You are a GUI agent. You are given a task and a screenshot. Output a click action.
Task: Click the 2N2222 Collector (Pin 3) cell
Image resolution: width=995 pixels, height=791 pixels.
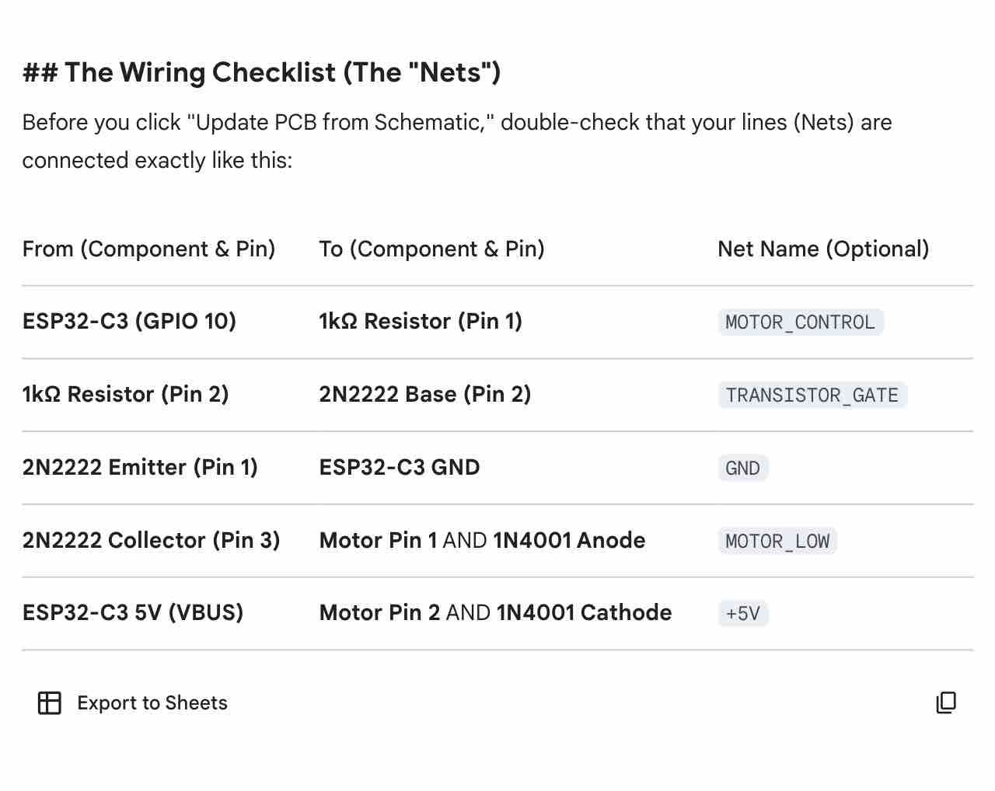[x=151, y=540]
